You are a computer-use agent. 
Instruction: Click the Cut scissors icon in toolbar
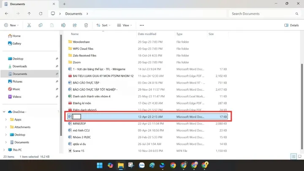pos(29,25)
